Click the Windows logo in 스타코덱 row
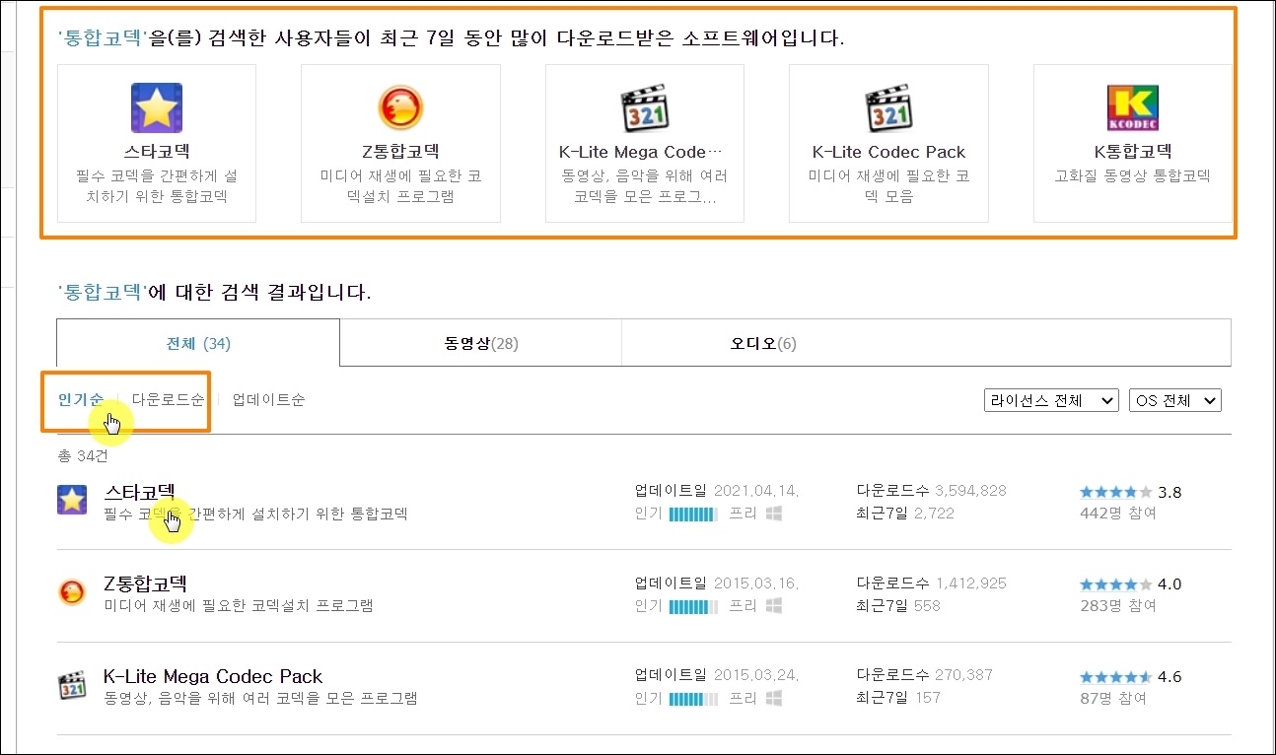The height and width of the screenshot is (755, 1276). coord(774,514)
